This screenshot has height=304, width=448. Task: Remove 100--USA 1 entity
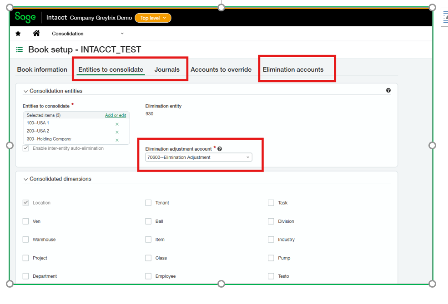click(117, 124)
